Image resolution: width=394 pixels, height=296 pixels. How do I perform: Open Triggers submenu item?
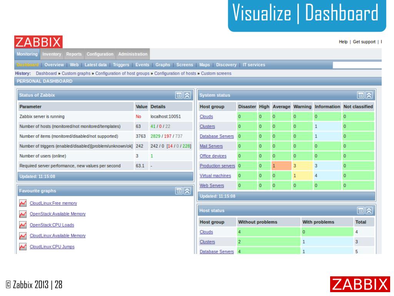(121, 65)
